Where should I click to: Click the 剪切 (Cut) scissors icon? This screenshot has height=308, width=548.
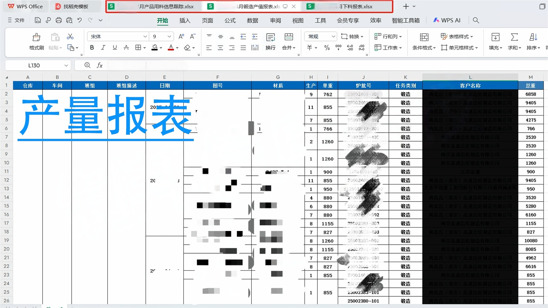(69, 37)
